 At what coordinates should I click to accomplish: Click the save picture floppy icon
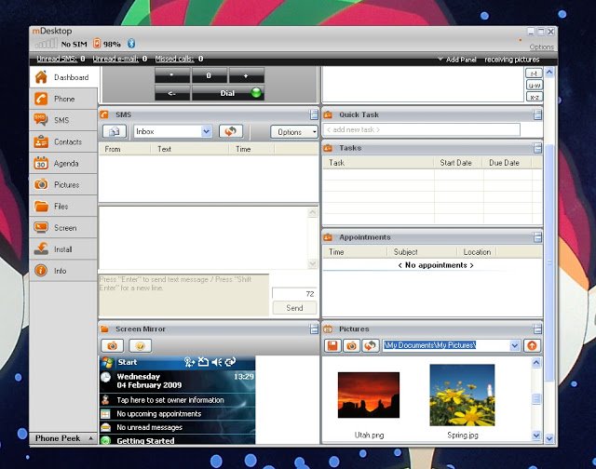pos(332,345)
